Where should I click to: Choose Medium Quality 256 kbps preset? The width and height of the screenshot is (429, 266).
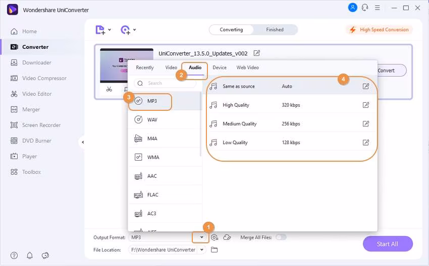(x=290, y=124)
